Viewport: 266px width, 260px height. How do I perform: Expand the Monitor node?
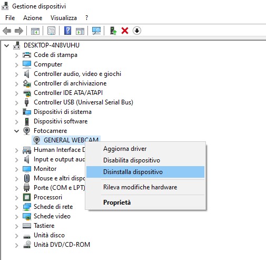pyautogui.click(x=17, y=169)
